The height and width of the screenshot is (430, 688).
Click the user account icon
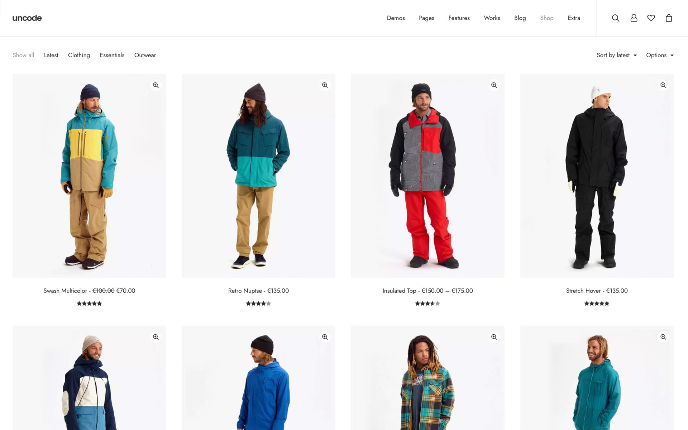634,18
